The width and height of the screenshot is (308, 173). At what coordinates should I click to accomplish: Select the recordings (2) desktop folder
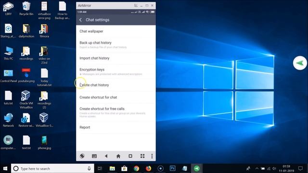(x=44, y=100)
